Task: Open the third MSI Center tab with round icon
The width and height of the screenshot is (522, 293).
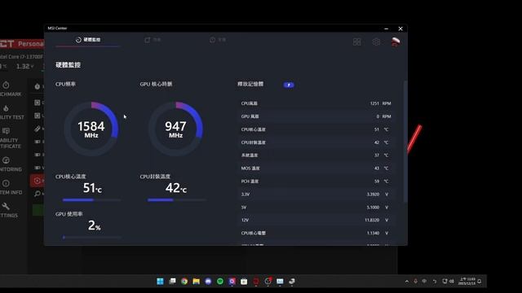Action: (218, 40)
